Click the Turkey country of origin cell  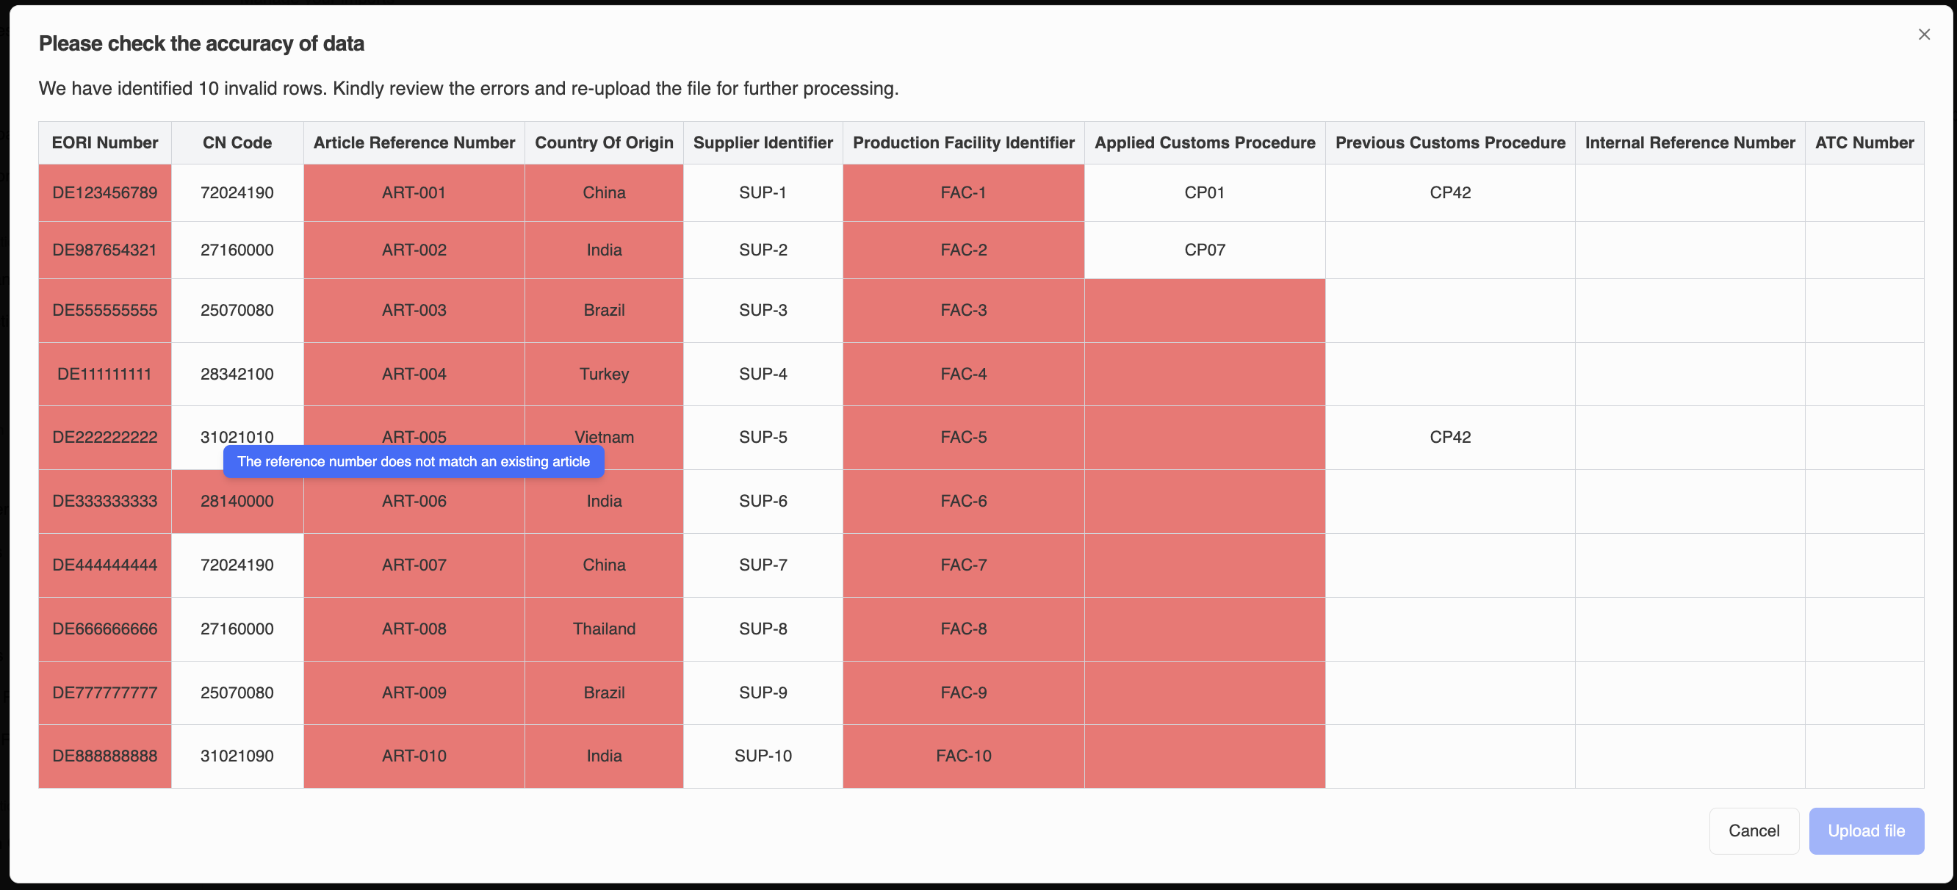coord(604,375)
